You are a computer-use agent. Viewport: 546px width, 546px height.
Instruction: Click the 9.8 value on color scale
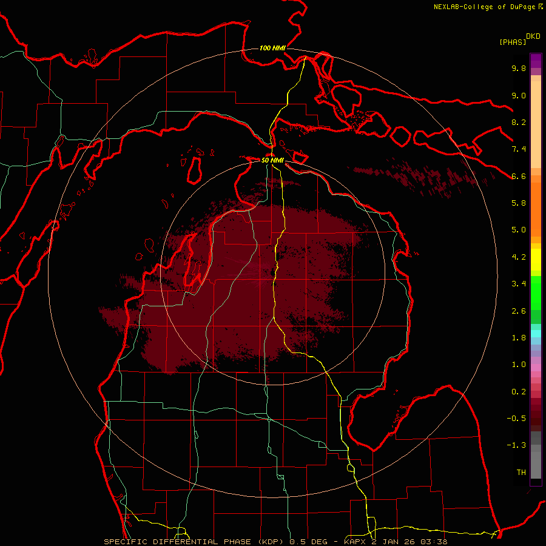pos(519,68)
